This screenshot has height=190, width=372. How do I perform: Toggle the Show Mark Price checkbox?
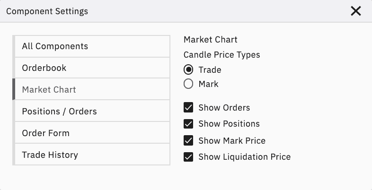[188, 140]
